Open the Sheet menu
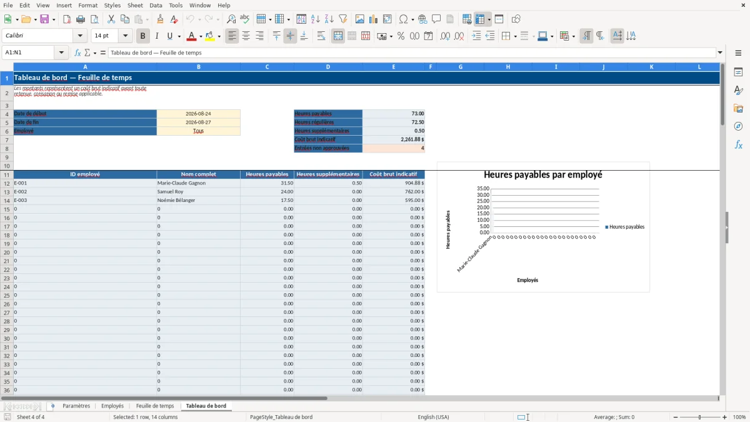This screenshot has width=750, height=422. tap(136, 5)
